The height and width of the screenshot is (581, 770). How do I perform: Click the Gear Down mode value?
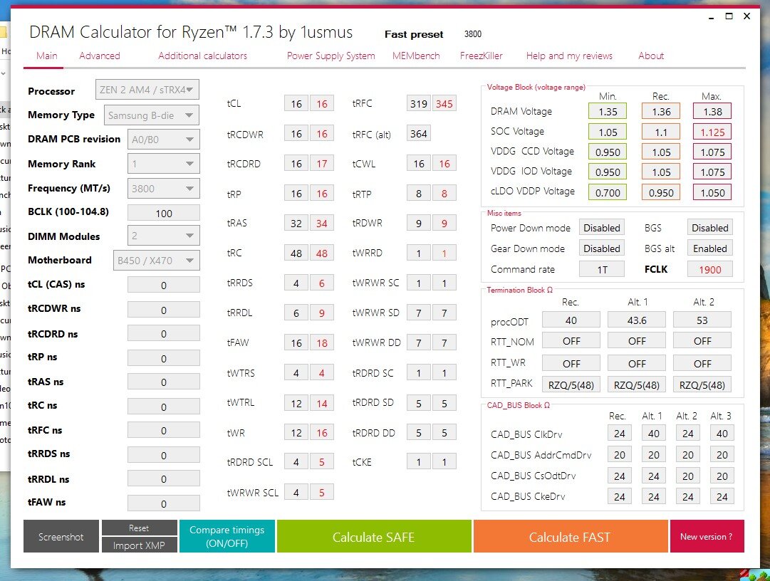click(602, 248)
